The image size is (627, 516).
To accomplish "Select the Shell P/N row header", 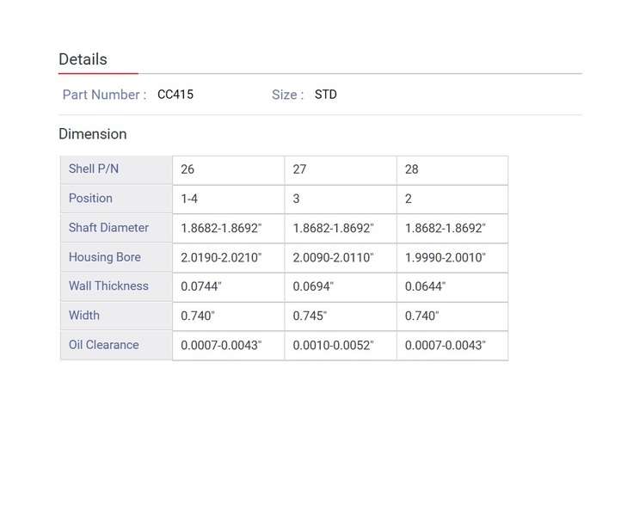I will (94, 169).
